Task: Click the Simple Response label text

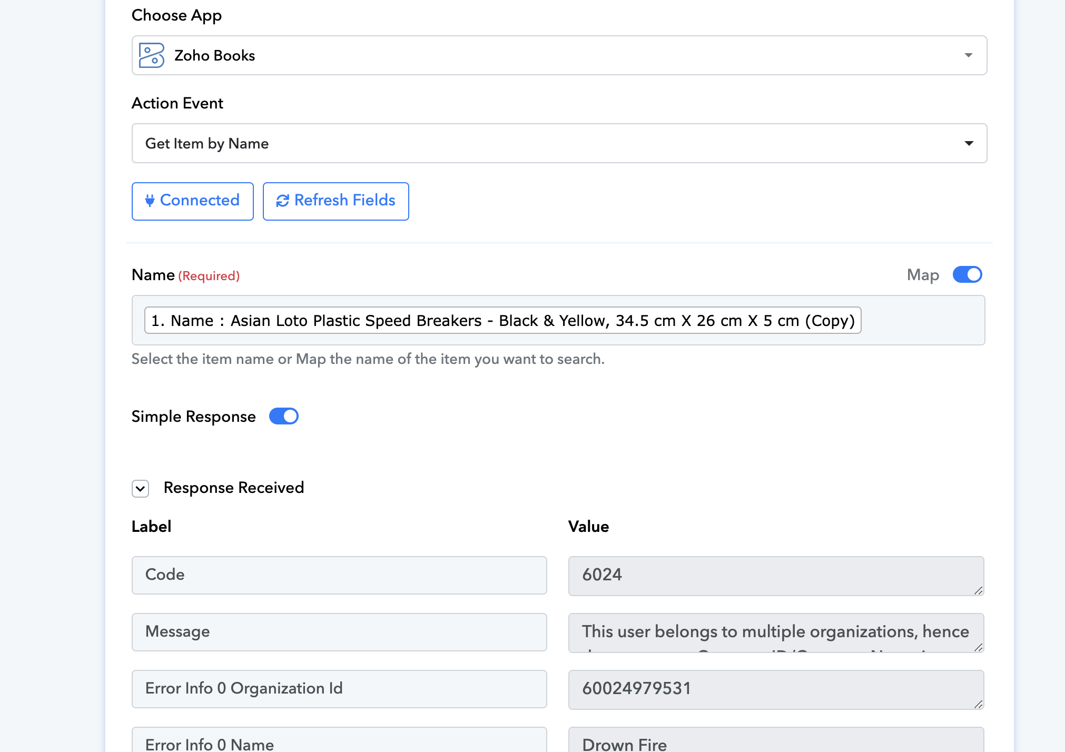Action: point(193,417)
